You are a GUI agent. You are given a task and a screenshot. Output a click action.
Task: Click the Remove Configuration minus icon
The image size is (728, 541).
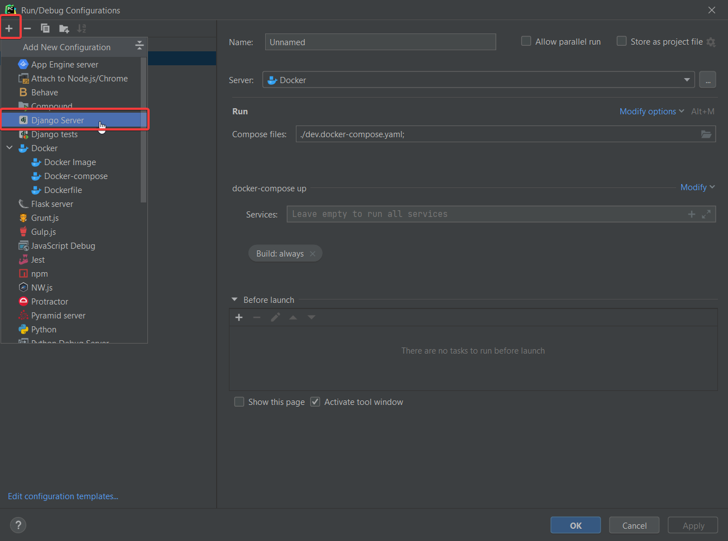point(27,28)
